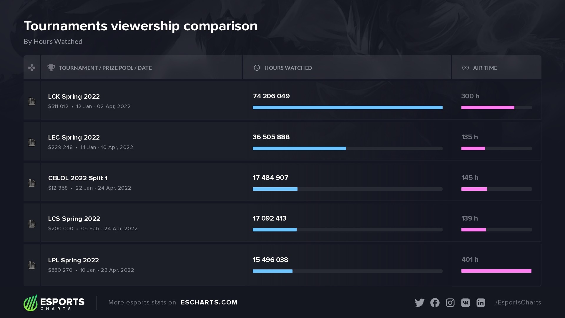This screenshot has height=318, width=565.
Task: Select the Air Time column header
Action: click(x=485, y=68)
